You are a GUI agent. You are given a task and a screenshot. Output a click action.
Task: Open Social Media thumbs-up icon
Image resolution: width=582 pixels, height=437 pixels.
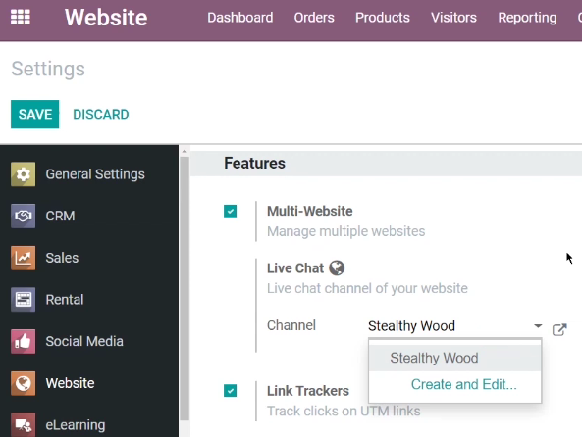point(23,341)
